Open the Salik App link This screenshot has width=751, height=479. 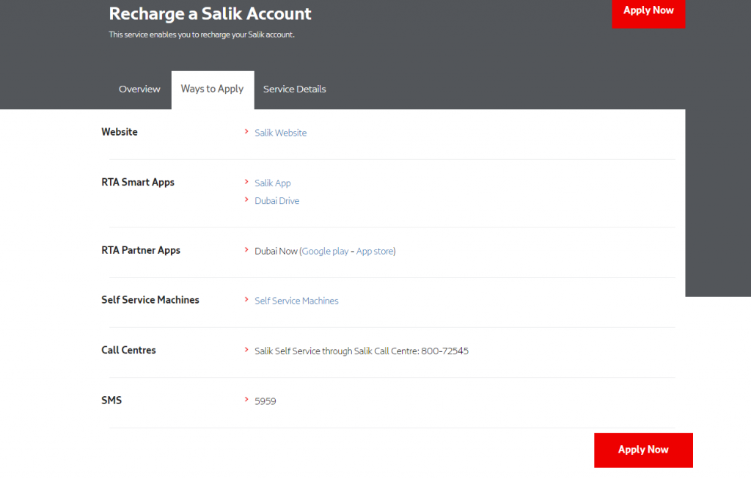pyautogui.click(x=273, y=183)
